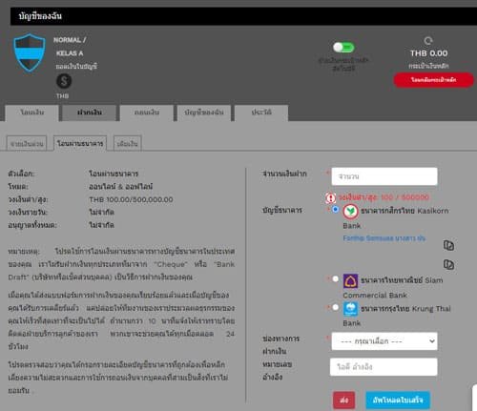Select the Siam Commercial Bank radio button
Screen dimensions: 477x411
click(335, 278)
